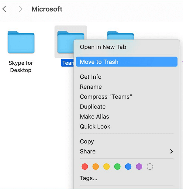The height and width of the screenshot is (189, 183).
Task: Select the folder partly hidden behind the menu
Action: point(120,35)
